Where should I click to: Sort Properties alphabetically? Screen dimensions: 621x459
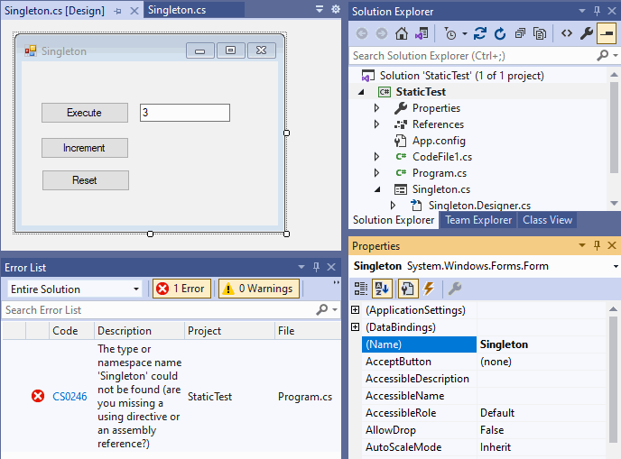[382, 289]
